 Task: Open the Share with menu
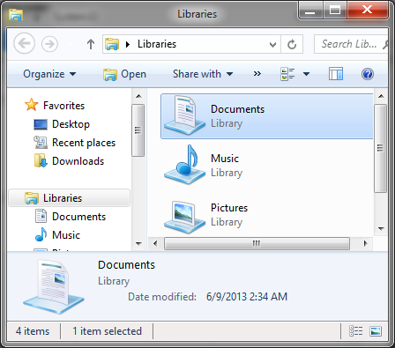203,74
